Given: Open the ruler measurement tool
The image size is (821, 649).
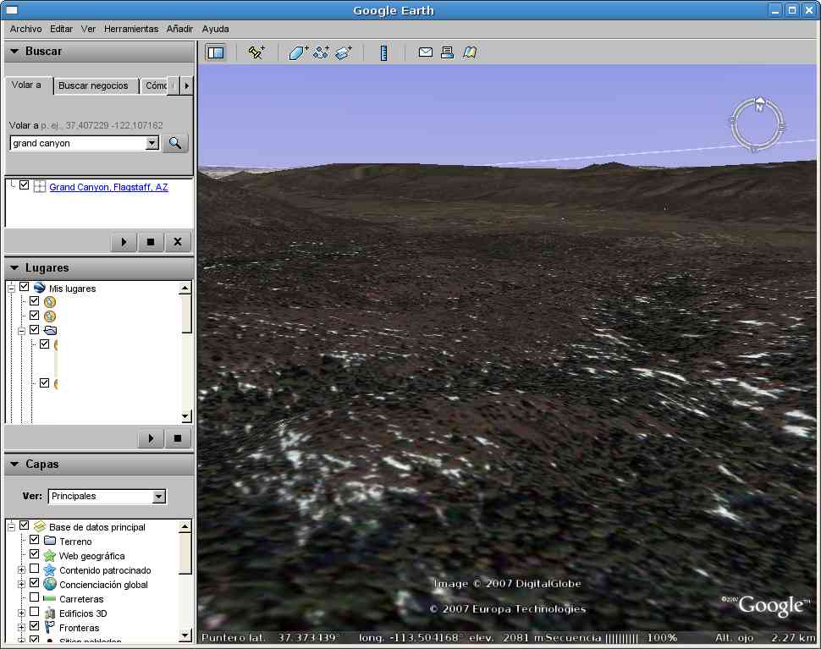Looking at the screenshot, I should 383,52.
